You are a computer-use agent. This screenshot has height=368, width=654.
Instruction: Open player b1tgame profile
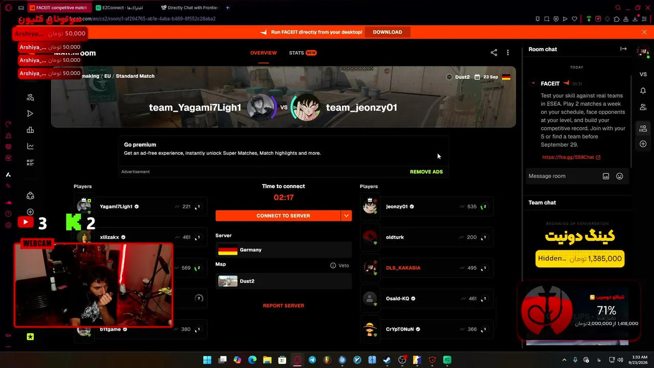click(110, 329)
